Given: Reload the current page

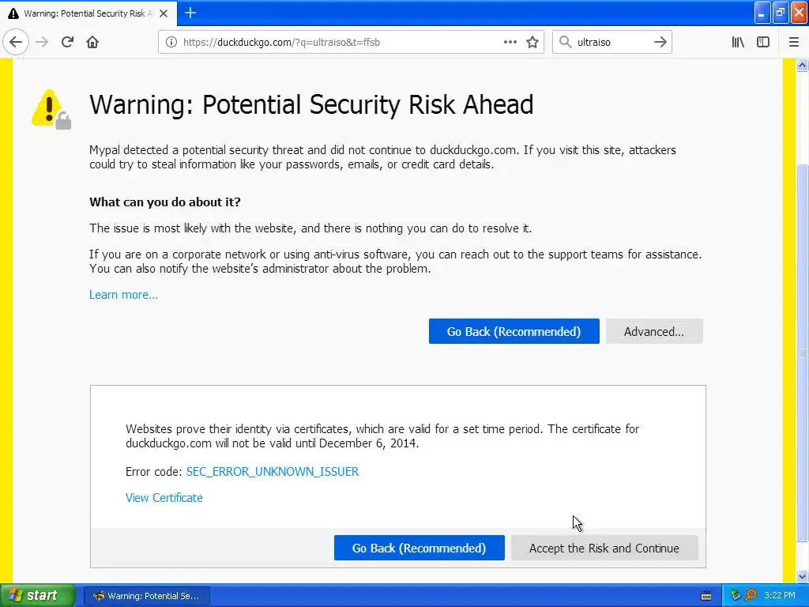Looking at the screenshot, I should (67, 42).
